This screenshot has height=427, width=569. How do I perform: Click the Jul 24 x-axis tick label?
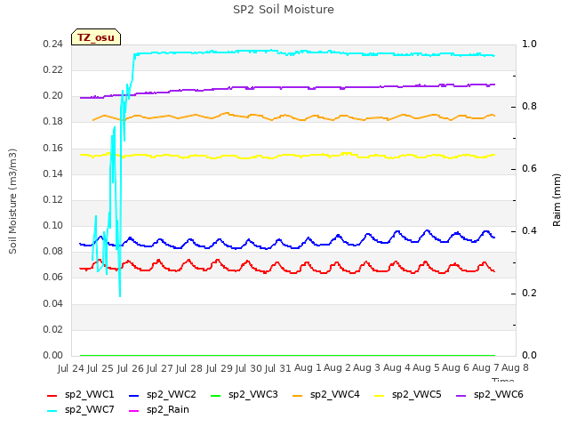pyautogui.click(x=72, y=368)
